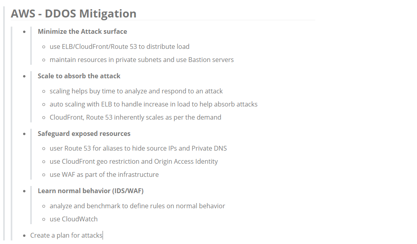Image resolution: width=417 pixels, height=244 pixels.
Task: Click the bullet beside Safeguard exposed resources
Action: 25,134
